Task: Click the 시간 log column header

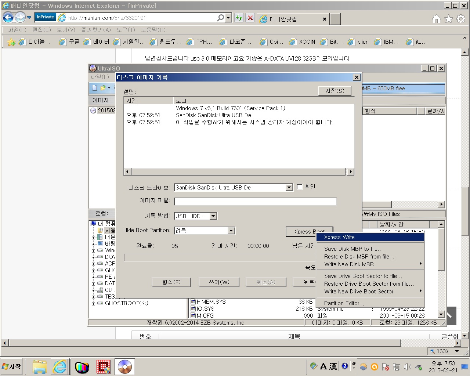Action: coord(148,101)
